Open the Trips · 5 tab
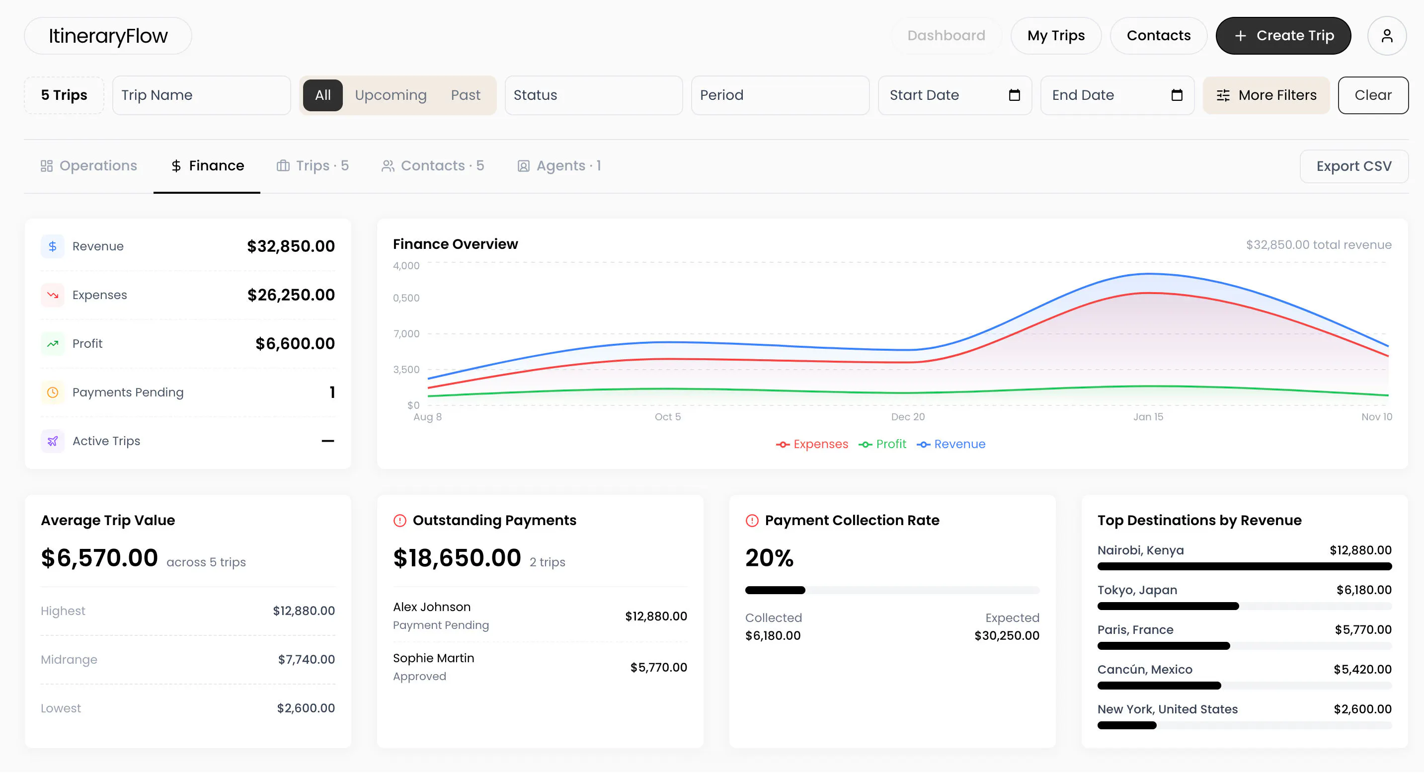Viewport: 1424px width, 773px height. click(313, 166)
